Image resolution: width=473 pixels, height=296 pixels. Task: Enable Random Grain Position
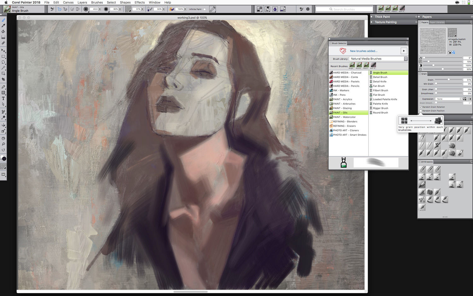coord(421,111)
